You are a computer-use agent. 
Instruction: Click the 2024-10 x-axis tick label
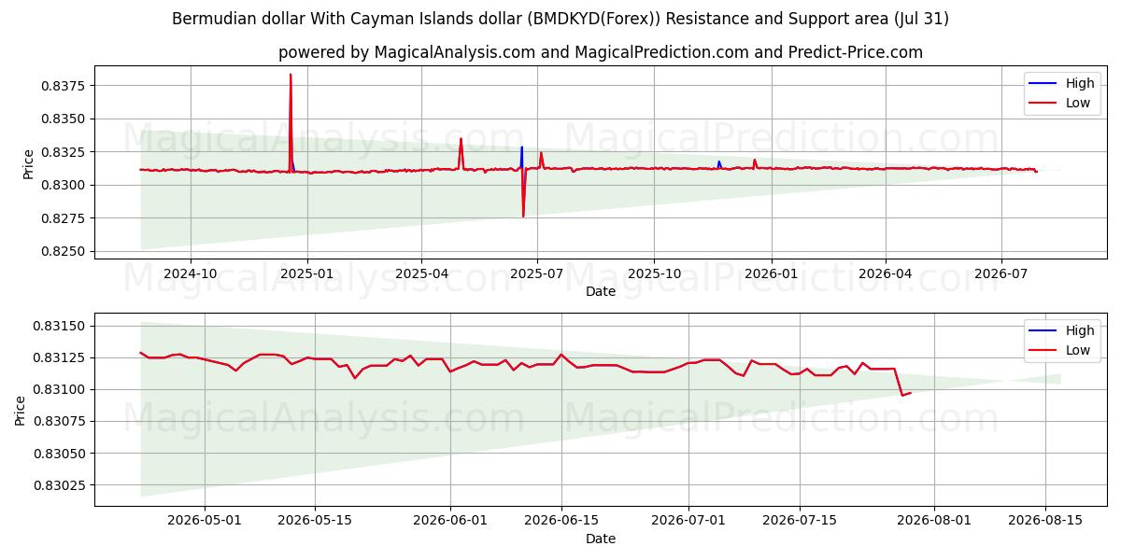click(191, 273)
